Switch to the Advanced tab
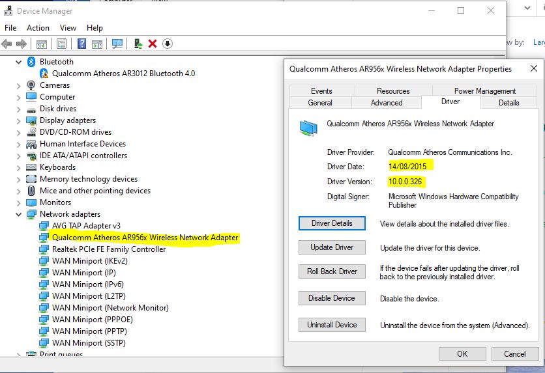The width and height of the screenshot is (545, 373). pyautogui.click(x=387, y=103)
